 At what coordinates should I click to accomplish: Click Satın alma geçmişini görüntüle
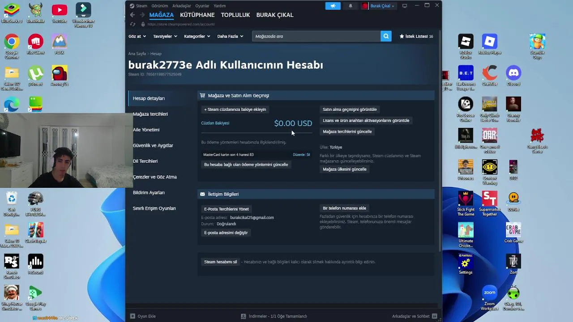coord(350,109)
